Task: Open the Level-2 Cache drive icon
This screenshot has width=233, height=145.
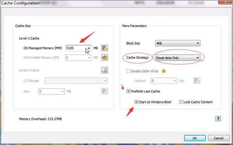Action: [x=104, y=70]
